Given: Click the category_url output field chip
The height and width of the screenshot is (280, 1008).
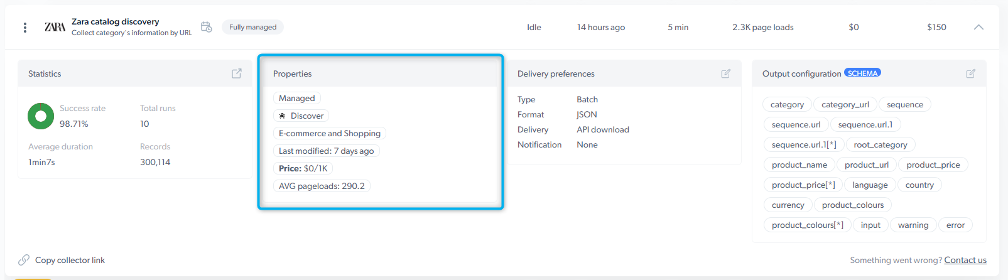Looking at the screenshot, I should 845,104.
